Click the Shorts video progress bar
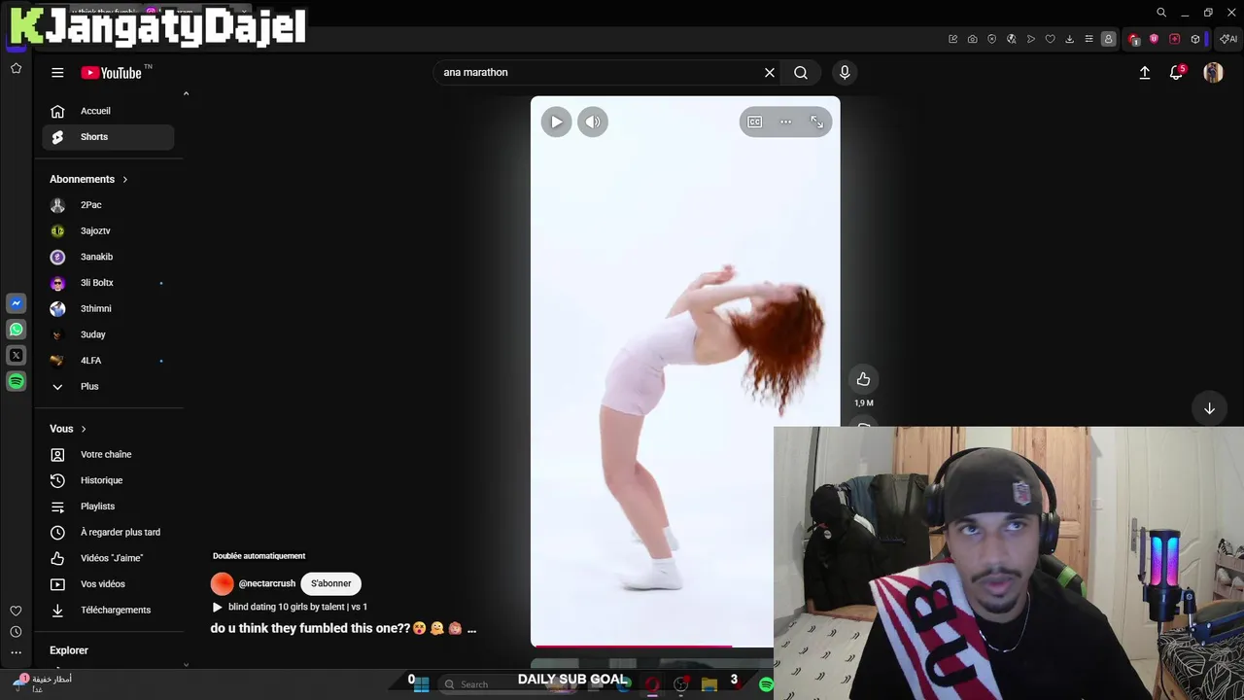Screen dimensions: 1244x700 click(x=652, y=646)
